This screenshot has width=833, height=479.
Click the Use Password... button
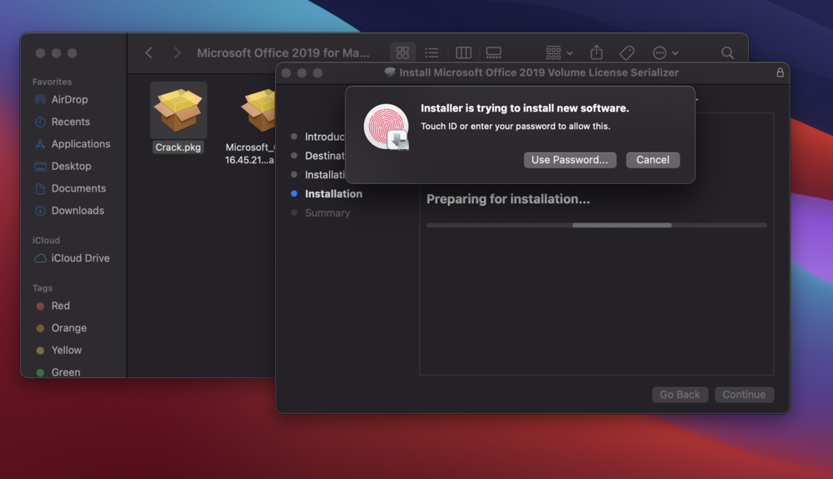(x=570, y=160)
